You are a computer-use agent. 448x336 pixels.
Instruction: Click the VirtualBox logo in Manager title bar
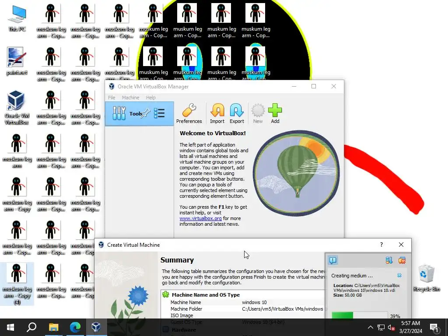coord(112,86)
